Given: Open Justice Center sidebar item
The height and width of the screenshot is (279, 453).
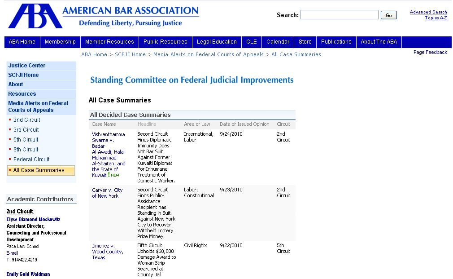Looking at the screenshot, I should (x=27, y=66).
